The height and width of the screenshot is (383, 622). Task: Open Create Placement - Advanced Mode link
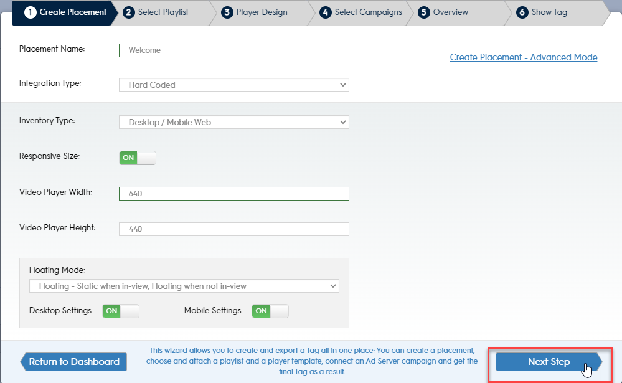click(x=524, y=57)
